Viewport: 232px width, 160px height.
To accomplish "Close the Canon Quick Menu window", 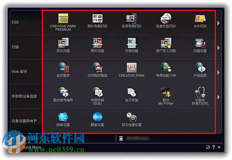I will click(219, 147).
